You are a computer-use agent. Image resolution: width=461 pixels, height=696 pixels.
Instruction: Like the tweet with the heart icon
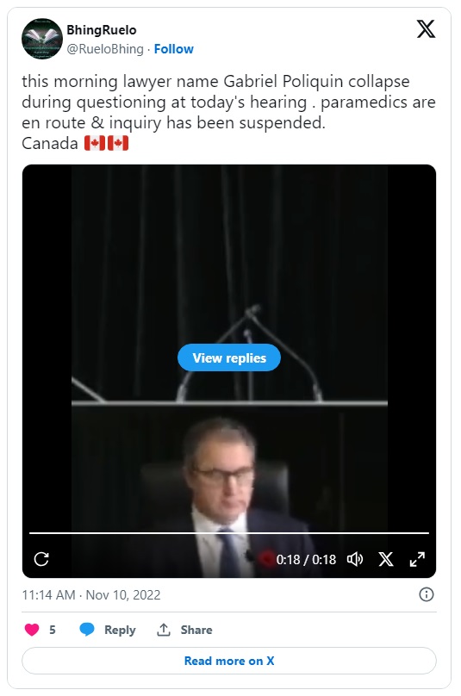coord(32,630)
